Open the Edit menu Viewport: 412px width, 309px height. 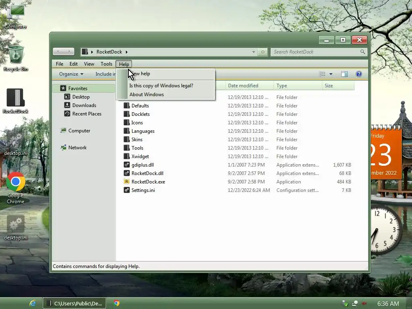pos(74,64)
